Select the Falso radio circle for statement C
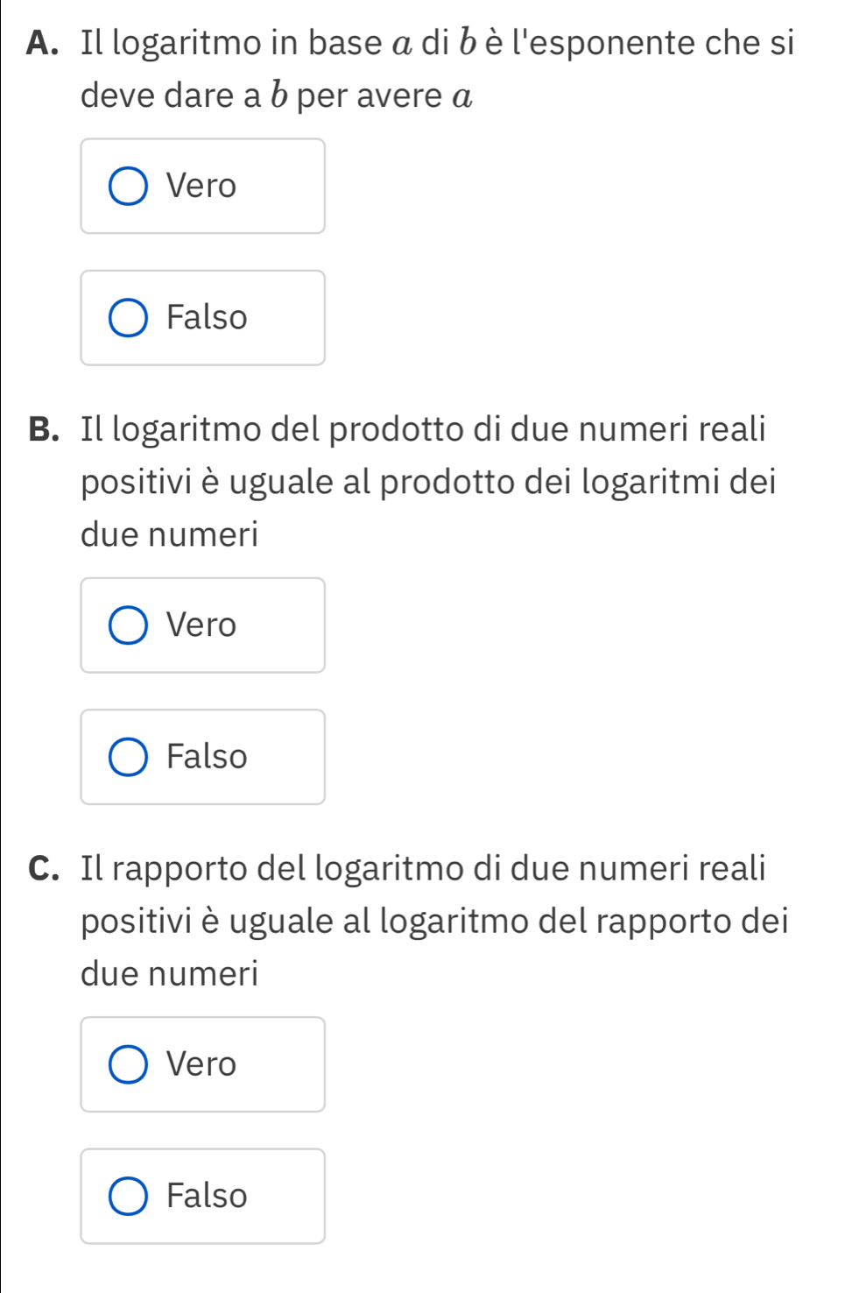The width and height of the screenshot is (859, 1293). click(x=128, y=1196)
